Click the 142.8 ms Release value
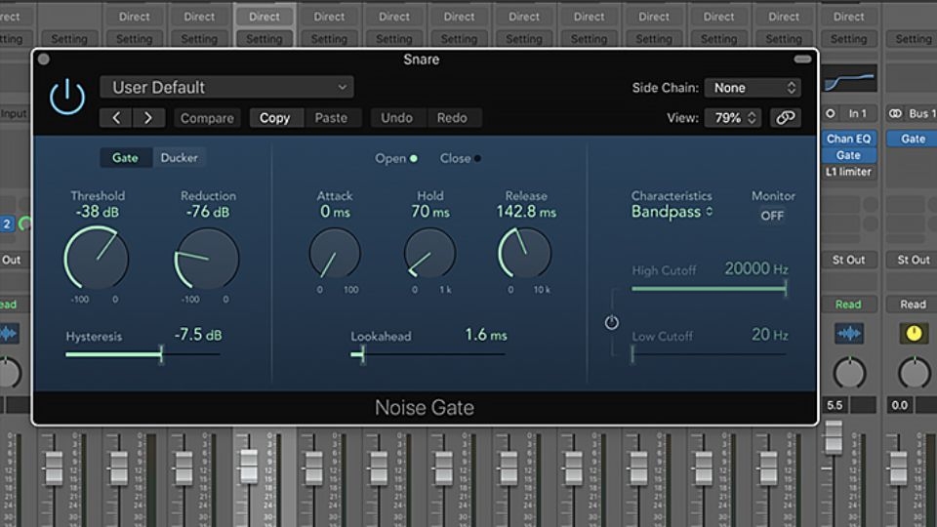This screenshot has width=937, height=527. click(526, 212)
